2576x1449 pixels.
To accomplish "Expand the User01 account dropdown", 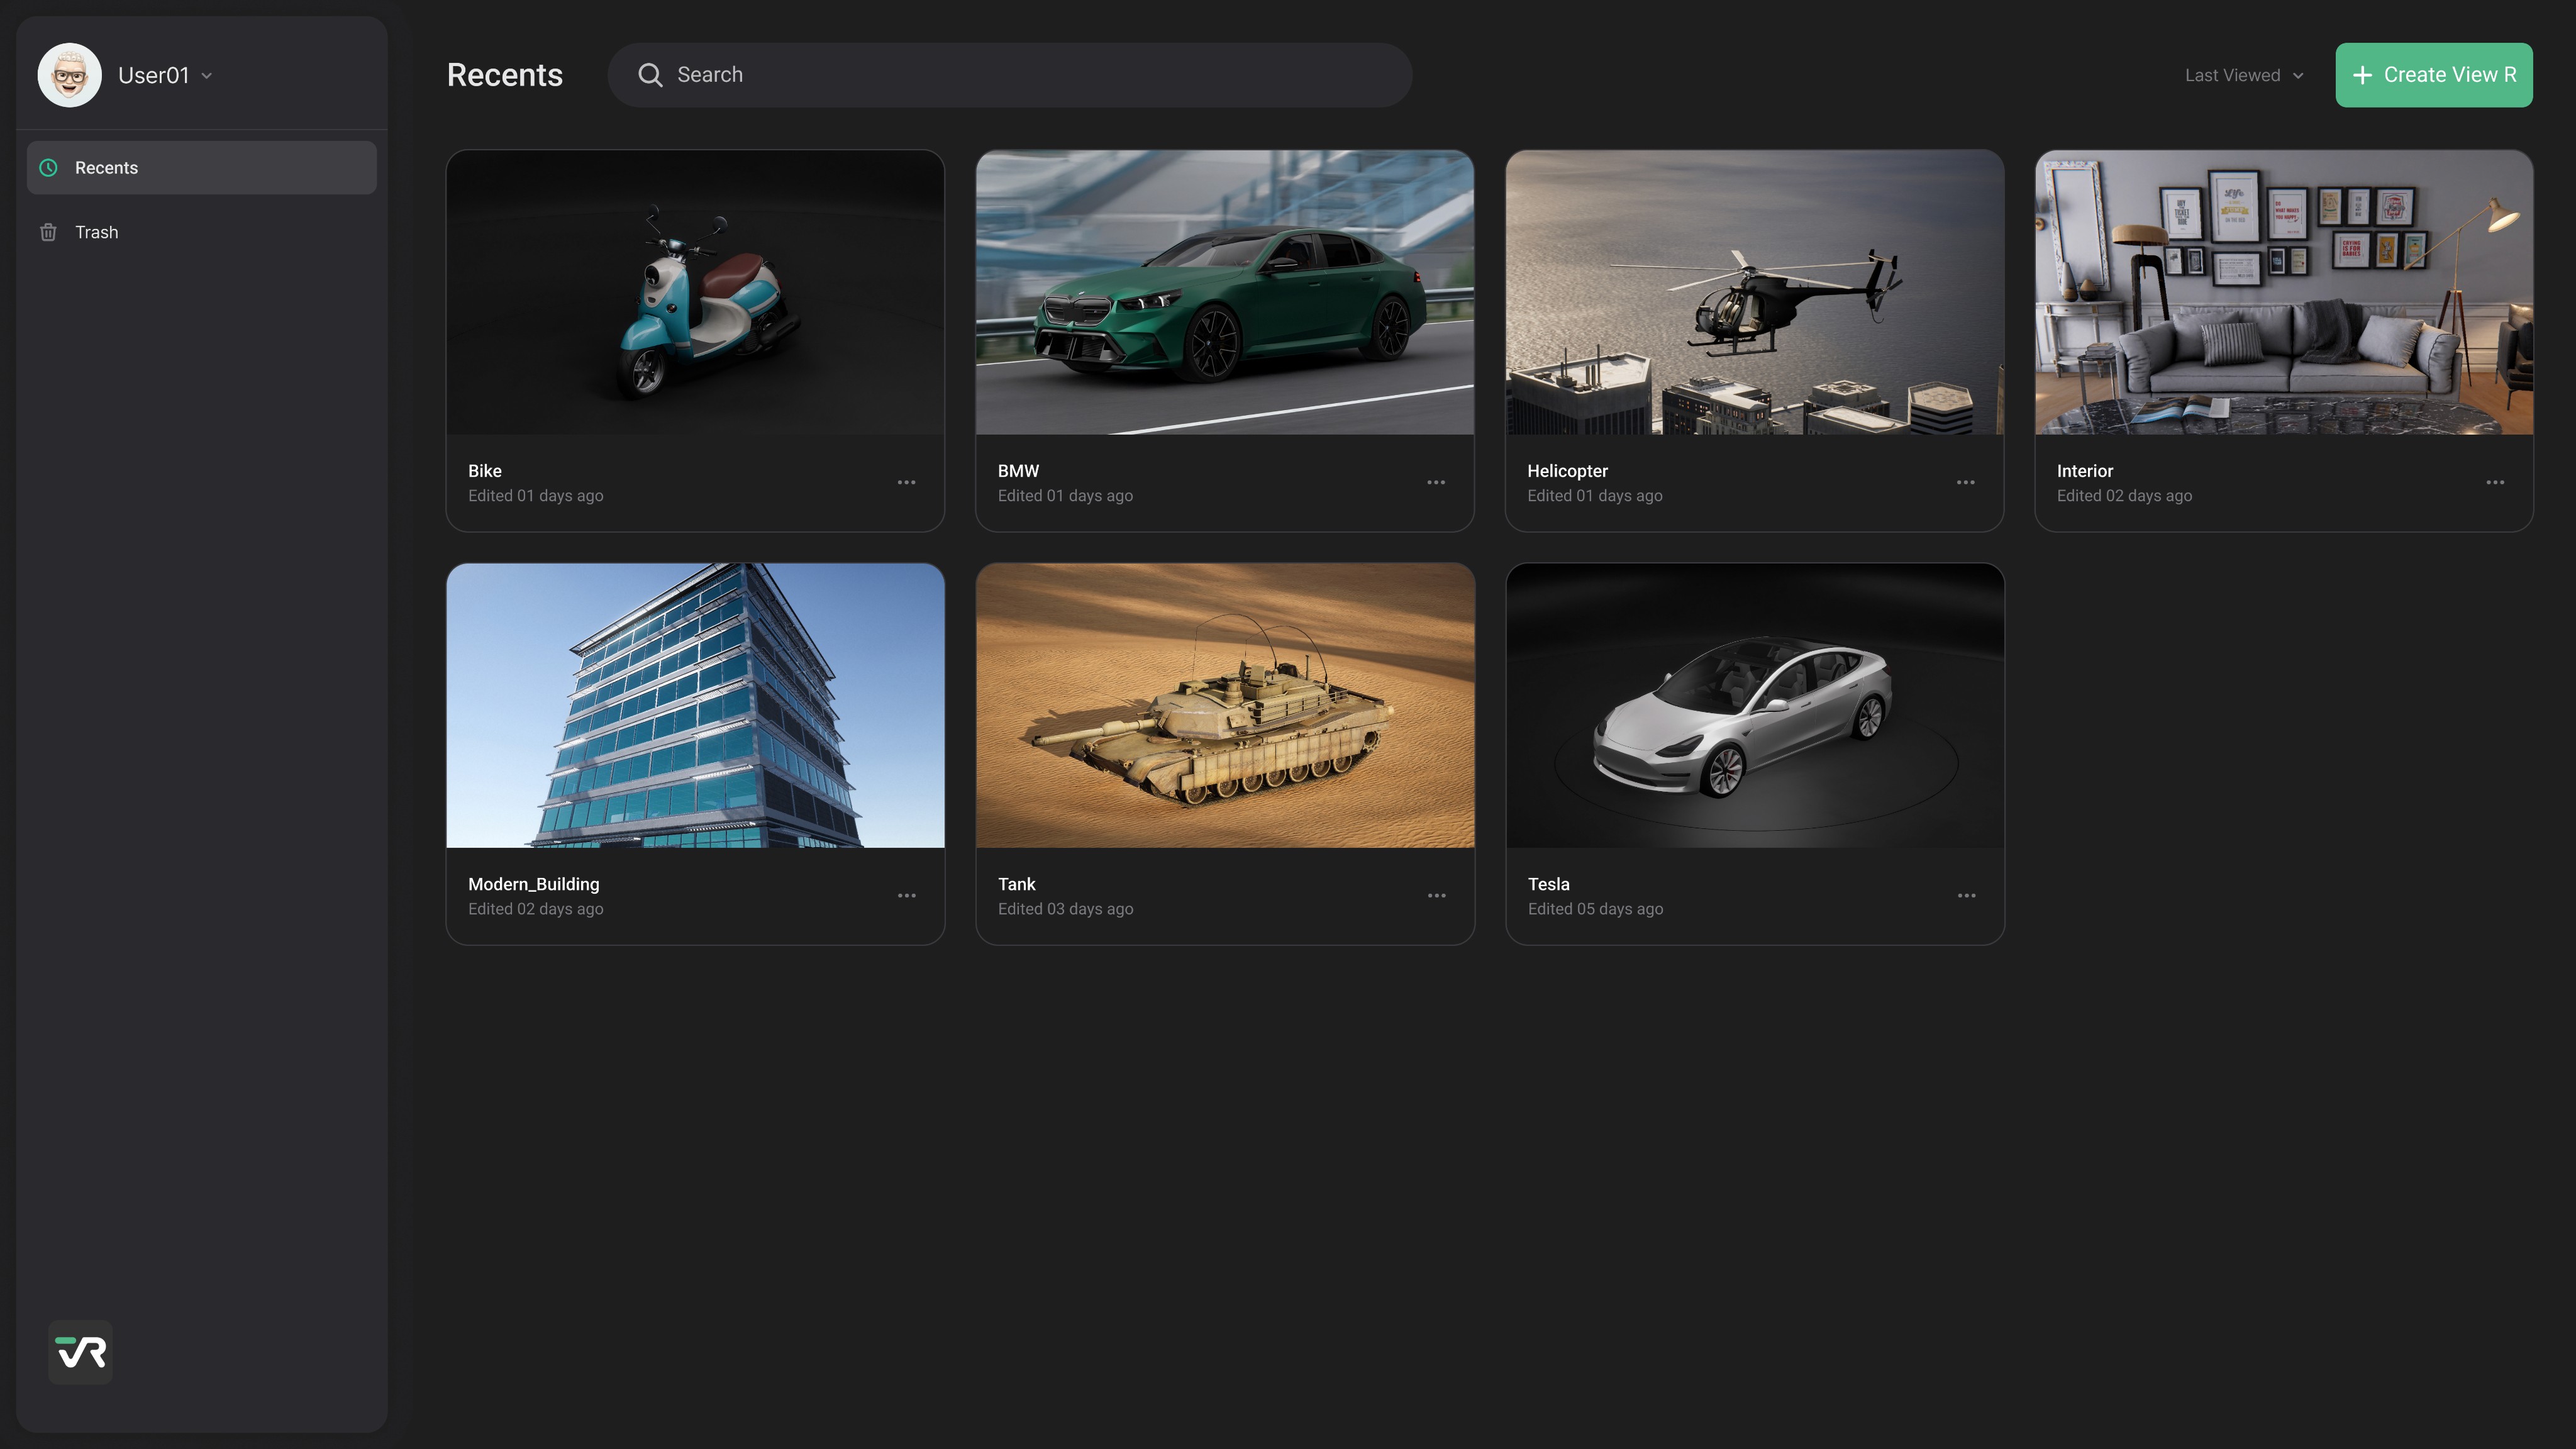I will coord(207,76).
